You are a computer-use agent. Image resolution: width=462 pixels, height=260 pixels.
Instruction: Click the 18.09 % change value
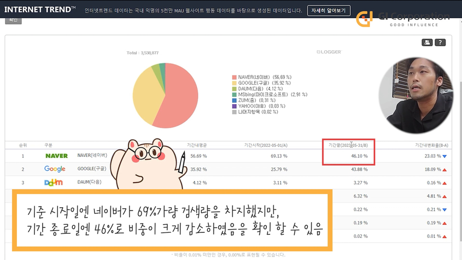433,170
